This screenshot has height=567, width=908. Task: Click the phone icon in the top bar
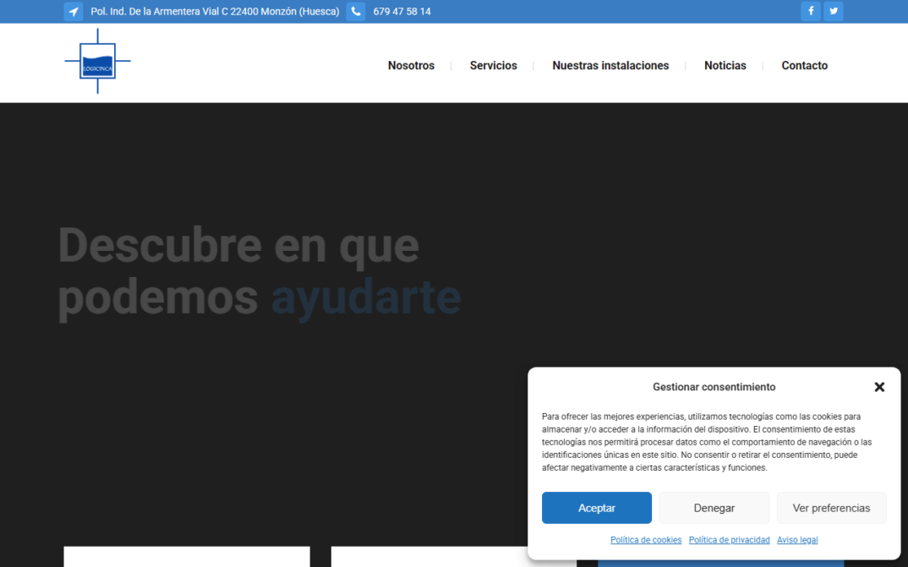click(x=356, y=12)
